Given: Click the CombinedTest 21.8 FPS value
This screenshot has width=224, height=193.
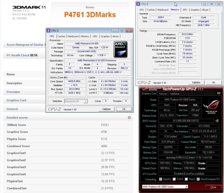Looking at the screenshot, I should 107,188.
